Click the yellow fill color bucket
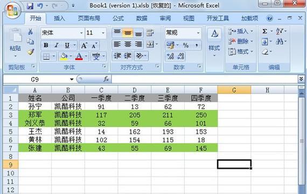Screen dimensions: 307x194 coord(64,57)
